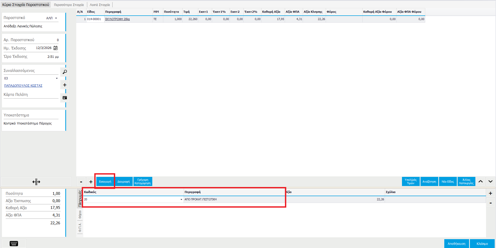Open the customer card icon button

65,98
